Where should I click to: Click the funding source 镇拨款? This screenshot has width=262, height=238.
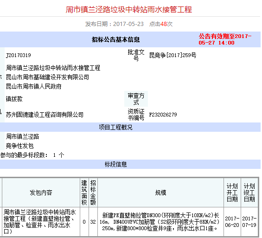point(14,99)
